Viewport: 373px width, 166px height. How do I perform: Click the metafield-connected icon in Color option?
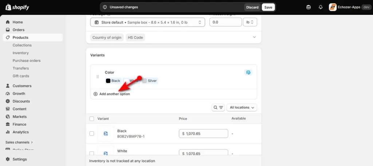(x=248, y=72)
